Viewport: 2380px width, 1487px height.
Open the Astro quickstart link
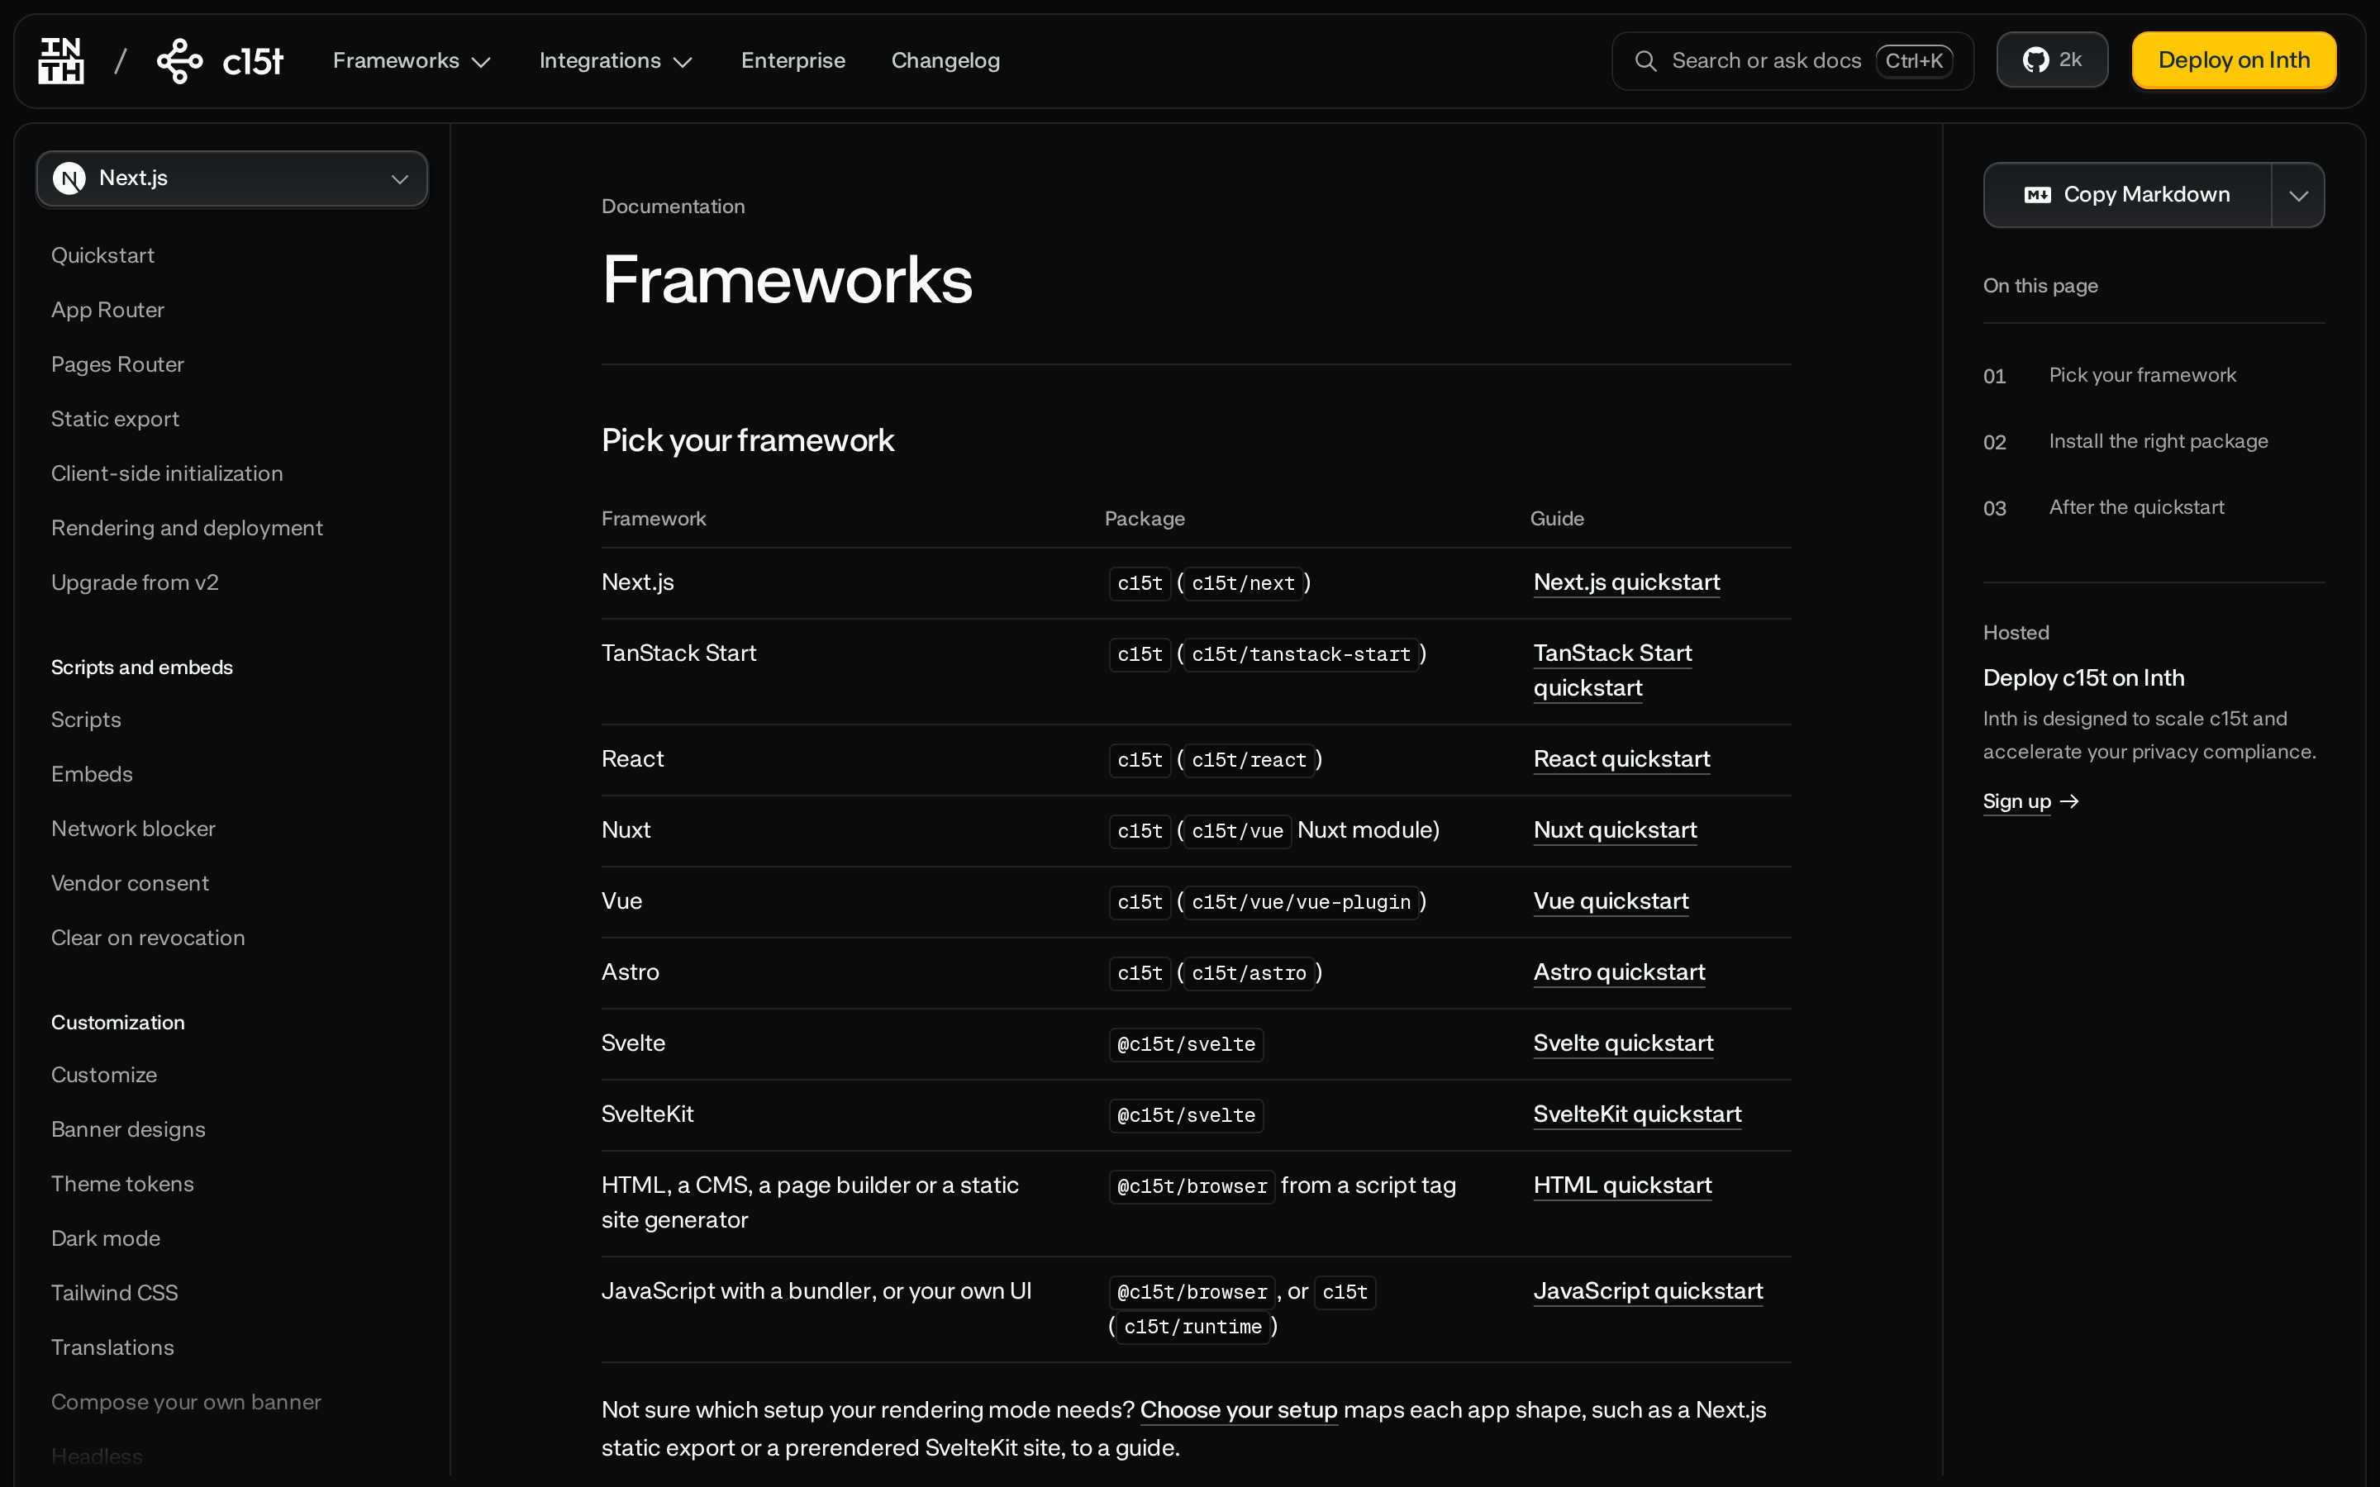(1619, 972)
